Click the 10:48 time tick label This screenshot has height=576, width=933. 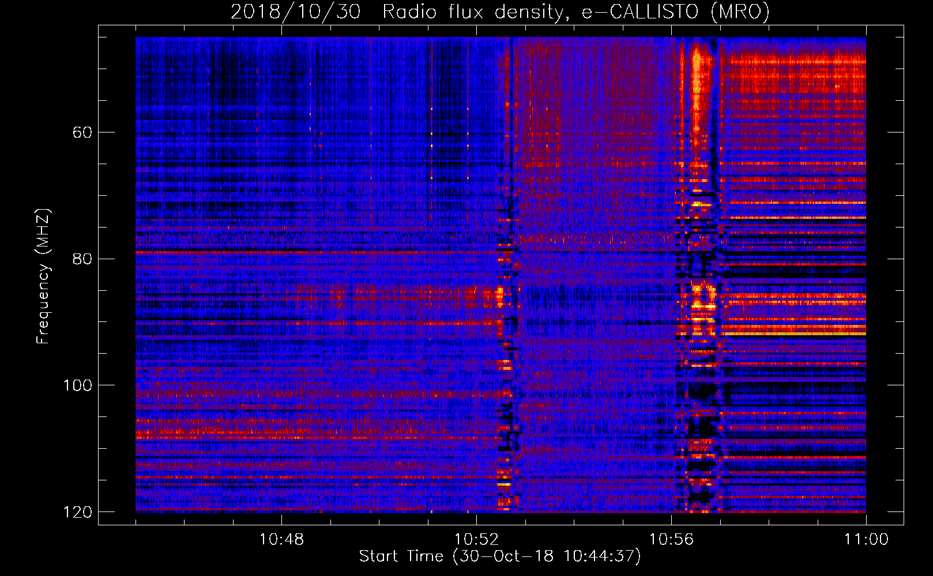click(x=281, y=540)
